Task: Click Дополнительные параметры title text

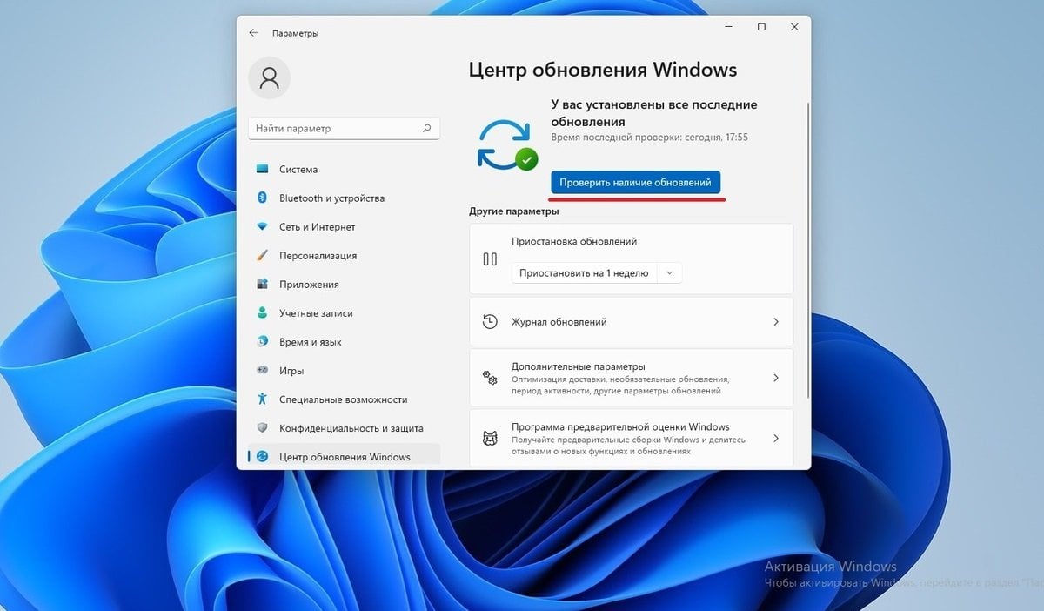Action: (x=579, y=366)
